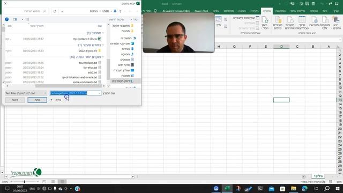Screen dimensions: 343x193
Task: Open the Windows Start menu
Action: point(338,188)
